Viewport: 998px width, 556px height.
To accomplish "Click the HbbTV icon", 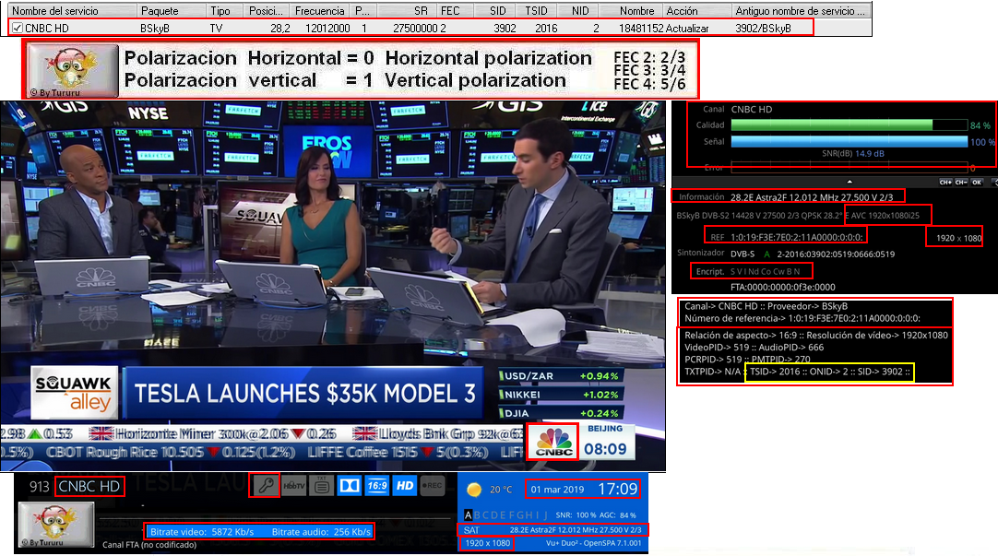I will click(x=293, y=486).
